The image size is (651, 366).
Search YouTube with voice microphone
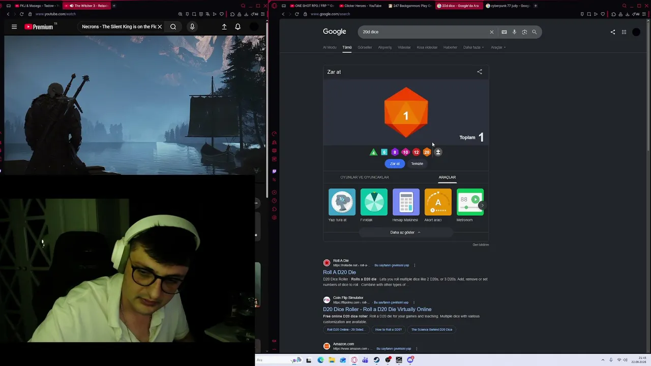point(192,26)
